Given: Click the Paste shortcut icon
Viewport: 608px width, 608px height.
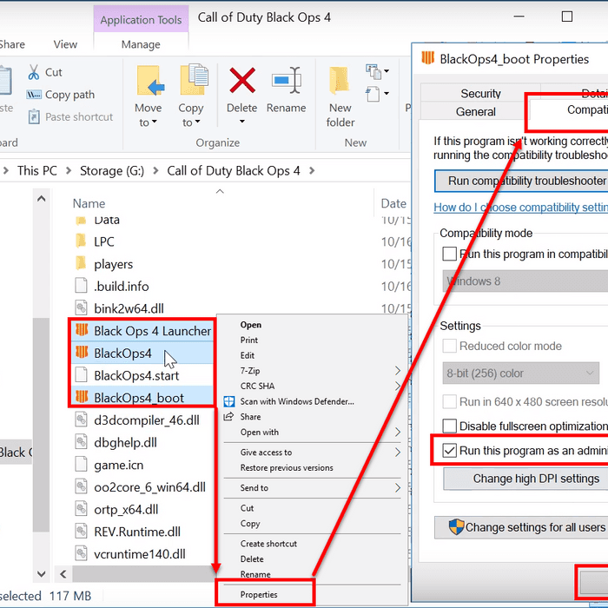Looking at the screenshot, I should click(34, 116).
